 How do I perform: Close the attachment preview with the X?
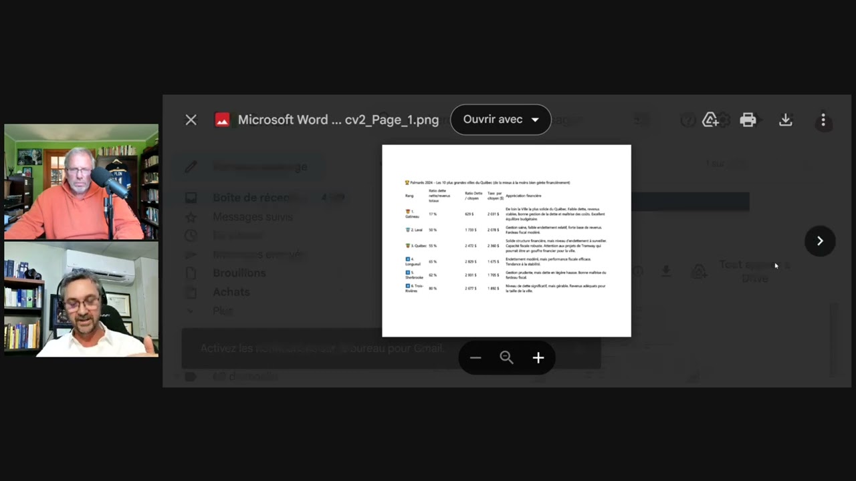[x=191, y=120]
